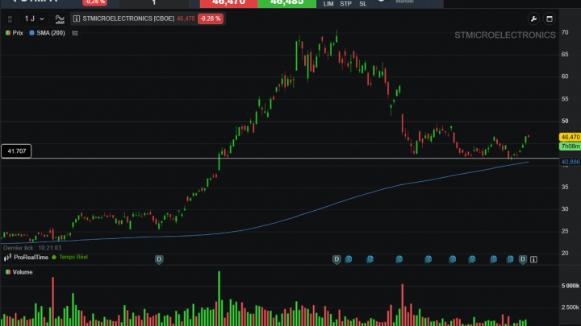
Task: Click the Volume red-green color swatch
Action: [8, 272]
